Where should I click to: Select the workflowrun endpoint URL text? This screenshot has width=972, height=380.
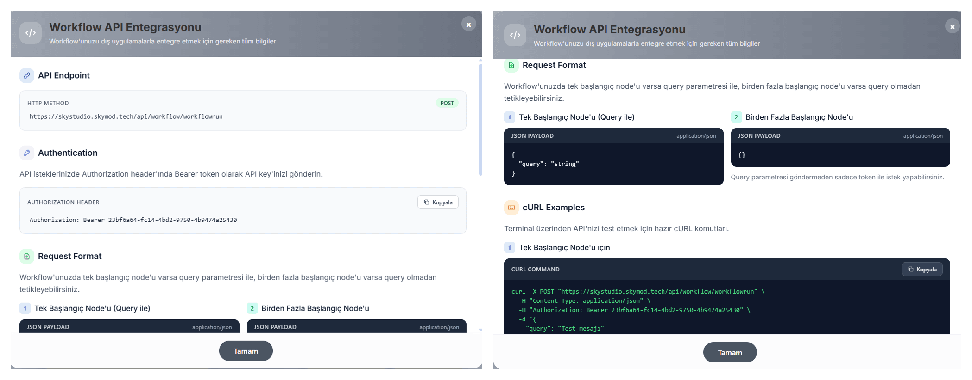[x=126, y=116]
